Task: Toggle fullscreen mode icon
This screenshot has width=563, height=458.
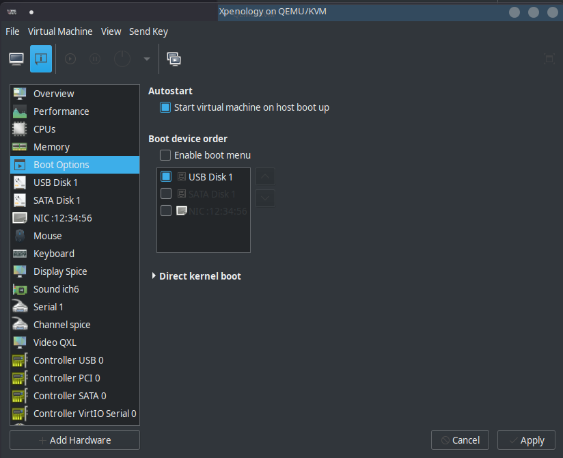Action: pos(549,59)
